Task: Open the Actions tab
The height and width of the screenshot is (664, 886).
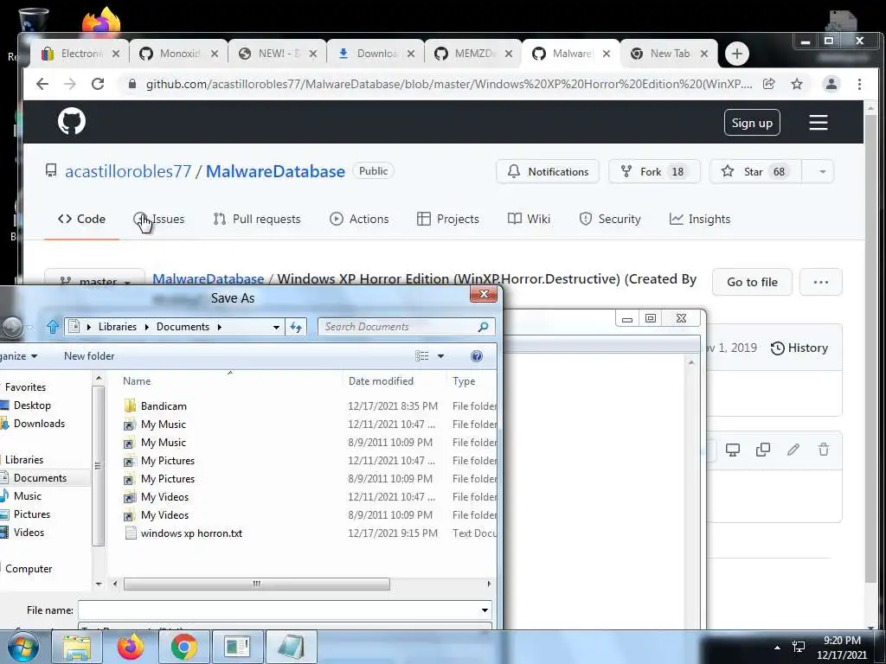Action: pos(359,219)
